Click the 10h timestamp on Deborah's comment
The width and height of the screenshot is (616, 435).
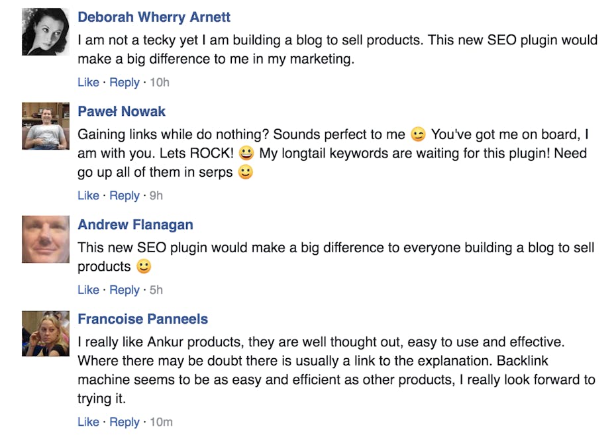pos(160,82)
